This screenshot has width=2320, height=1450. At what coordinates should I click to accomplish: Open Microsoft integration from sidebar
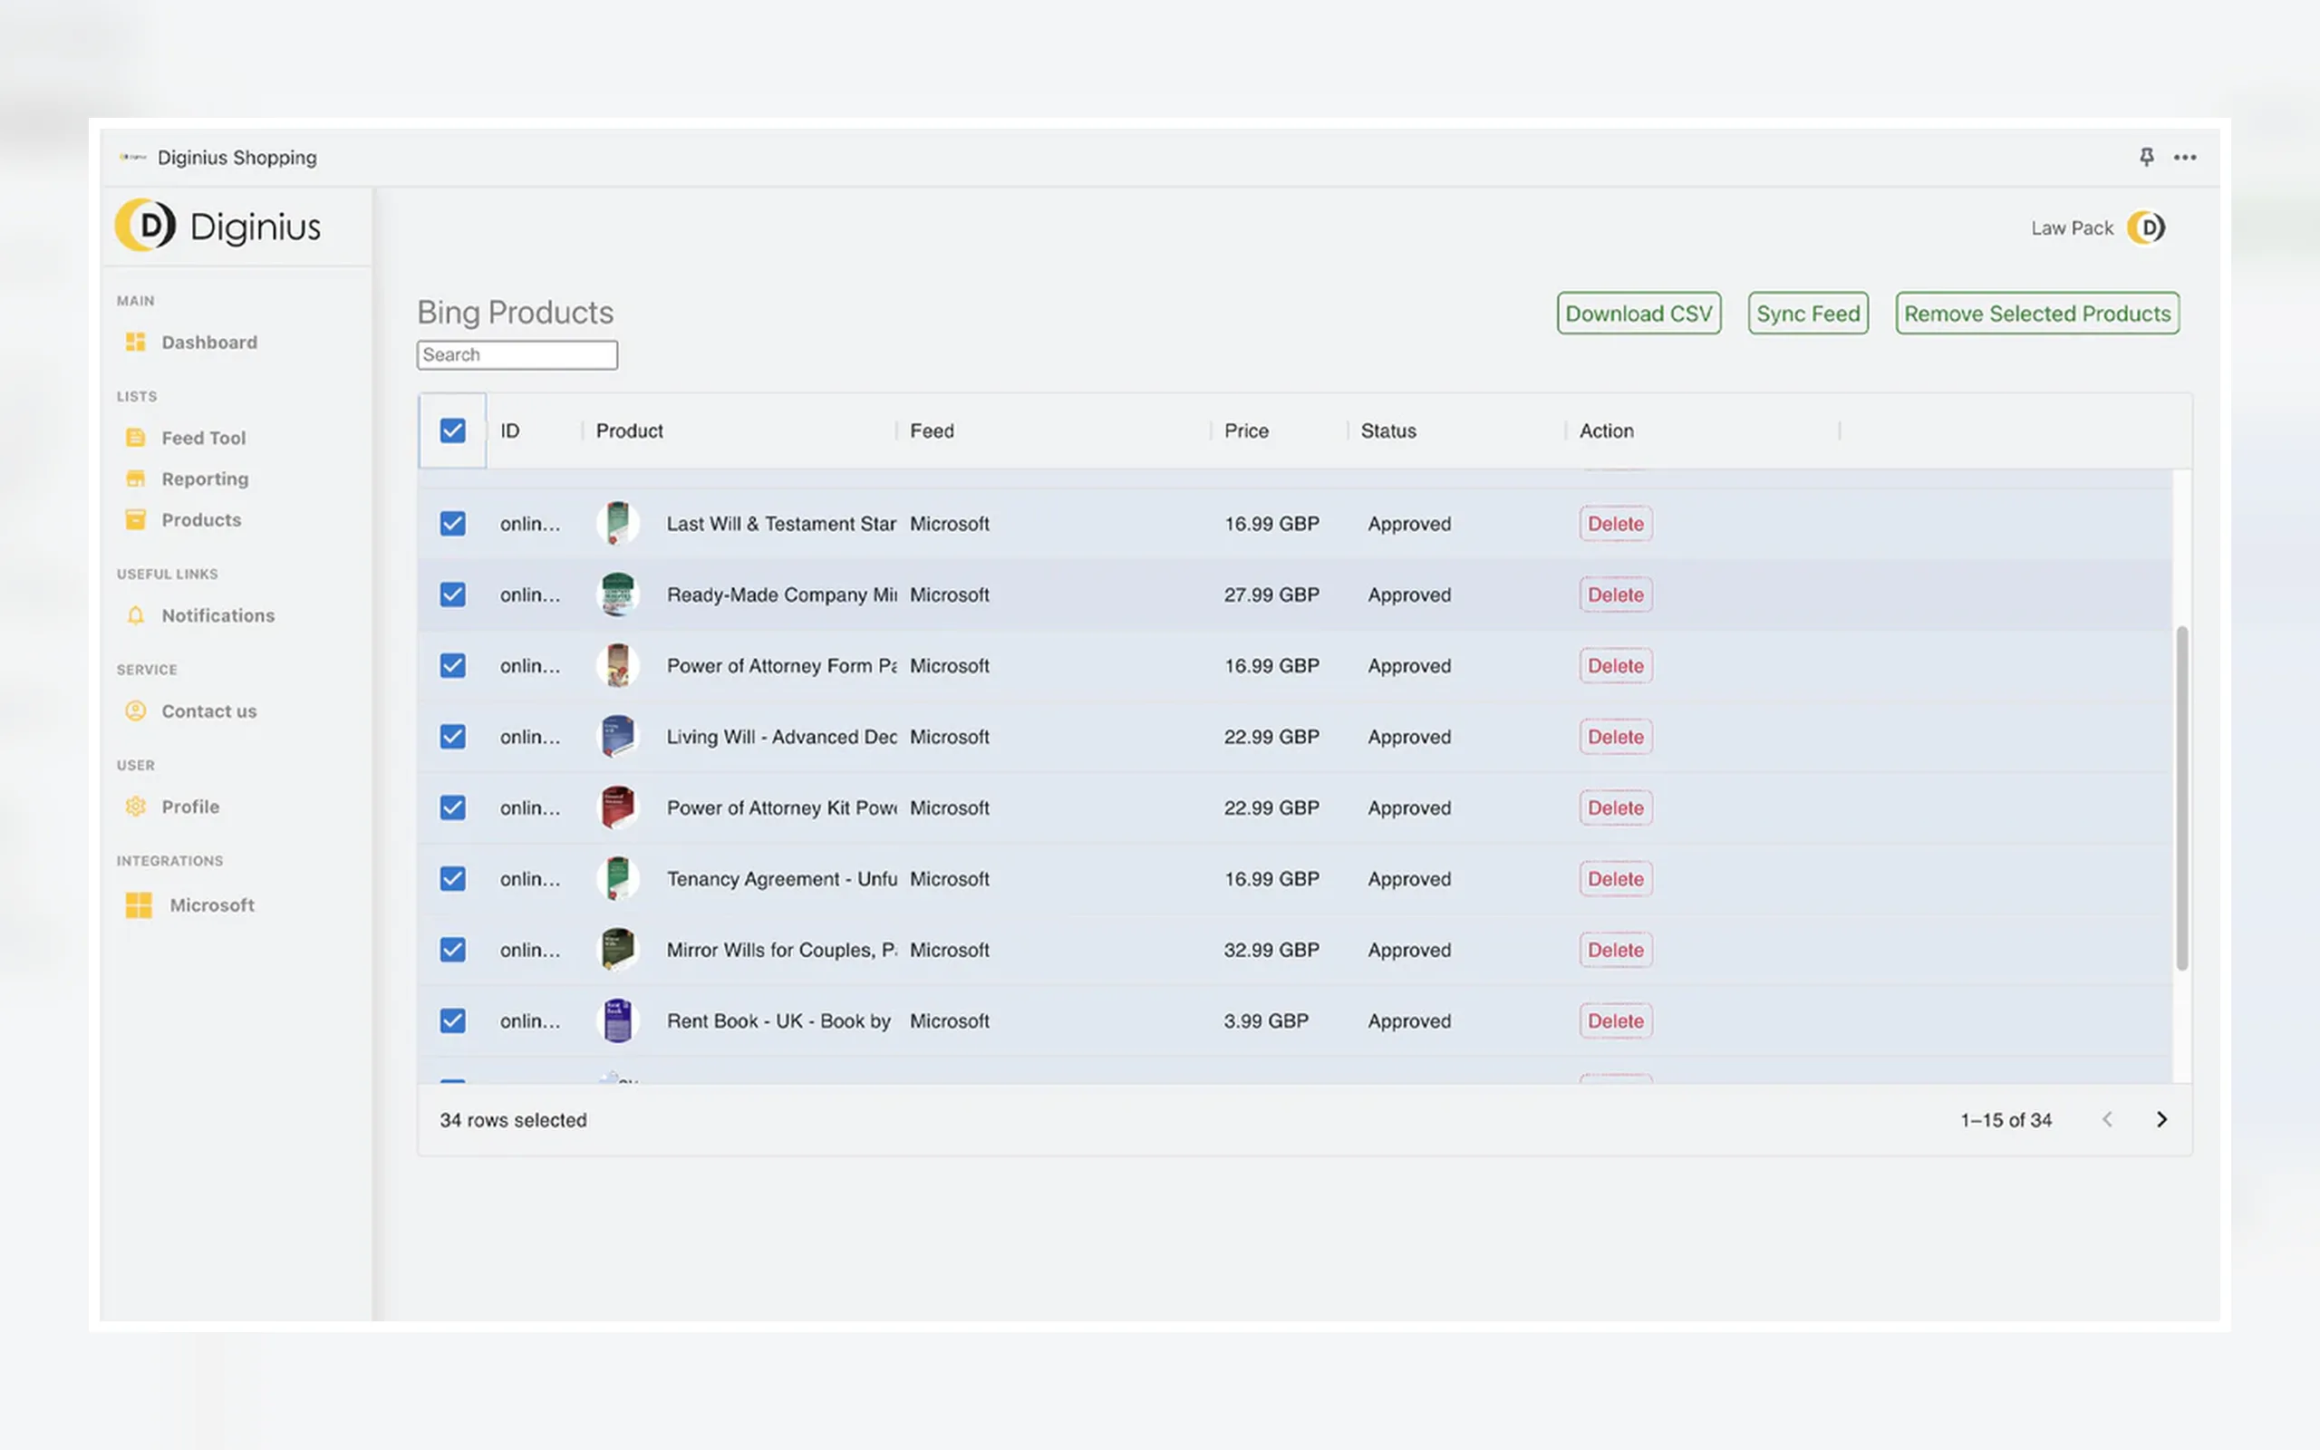pos(212,905)
